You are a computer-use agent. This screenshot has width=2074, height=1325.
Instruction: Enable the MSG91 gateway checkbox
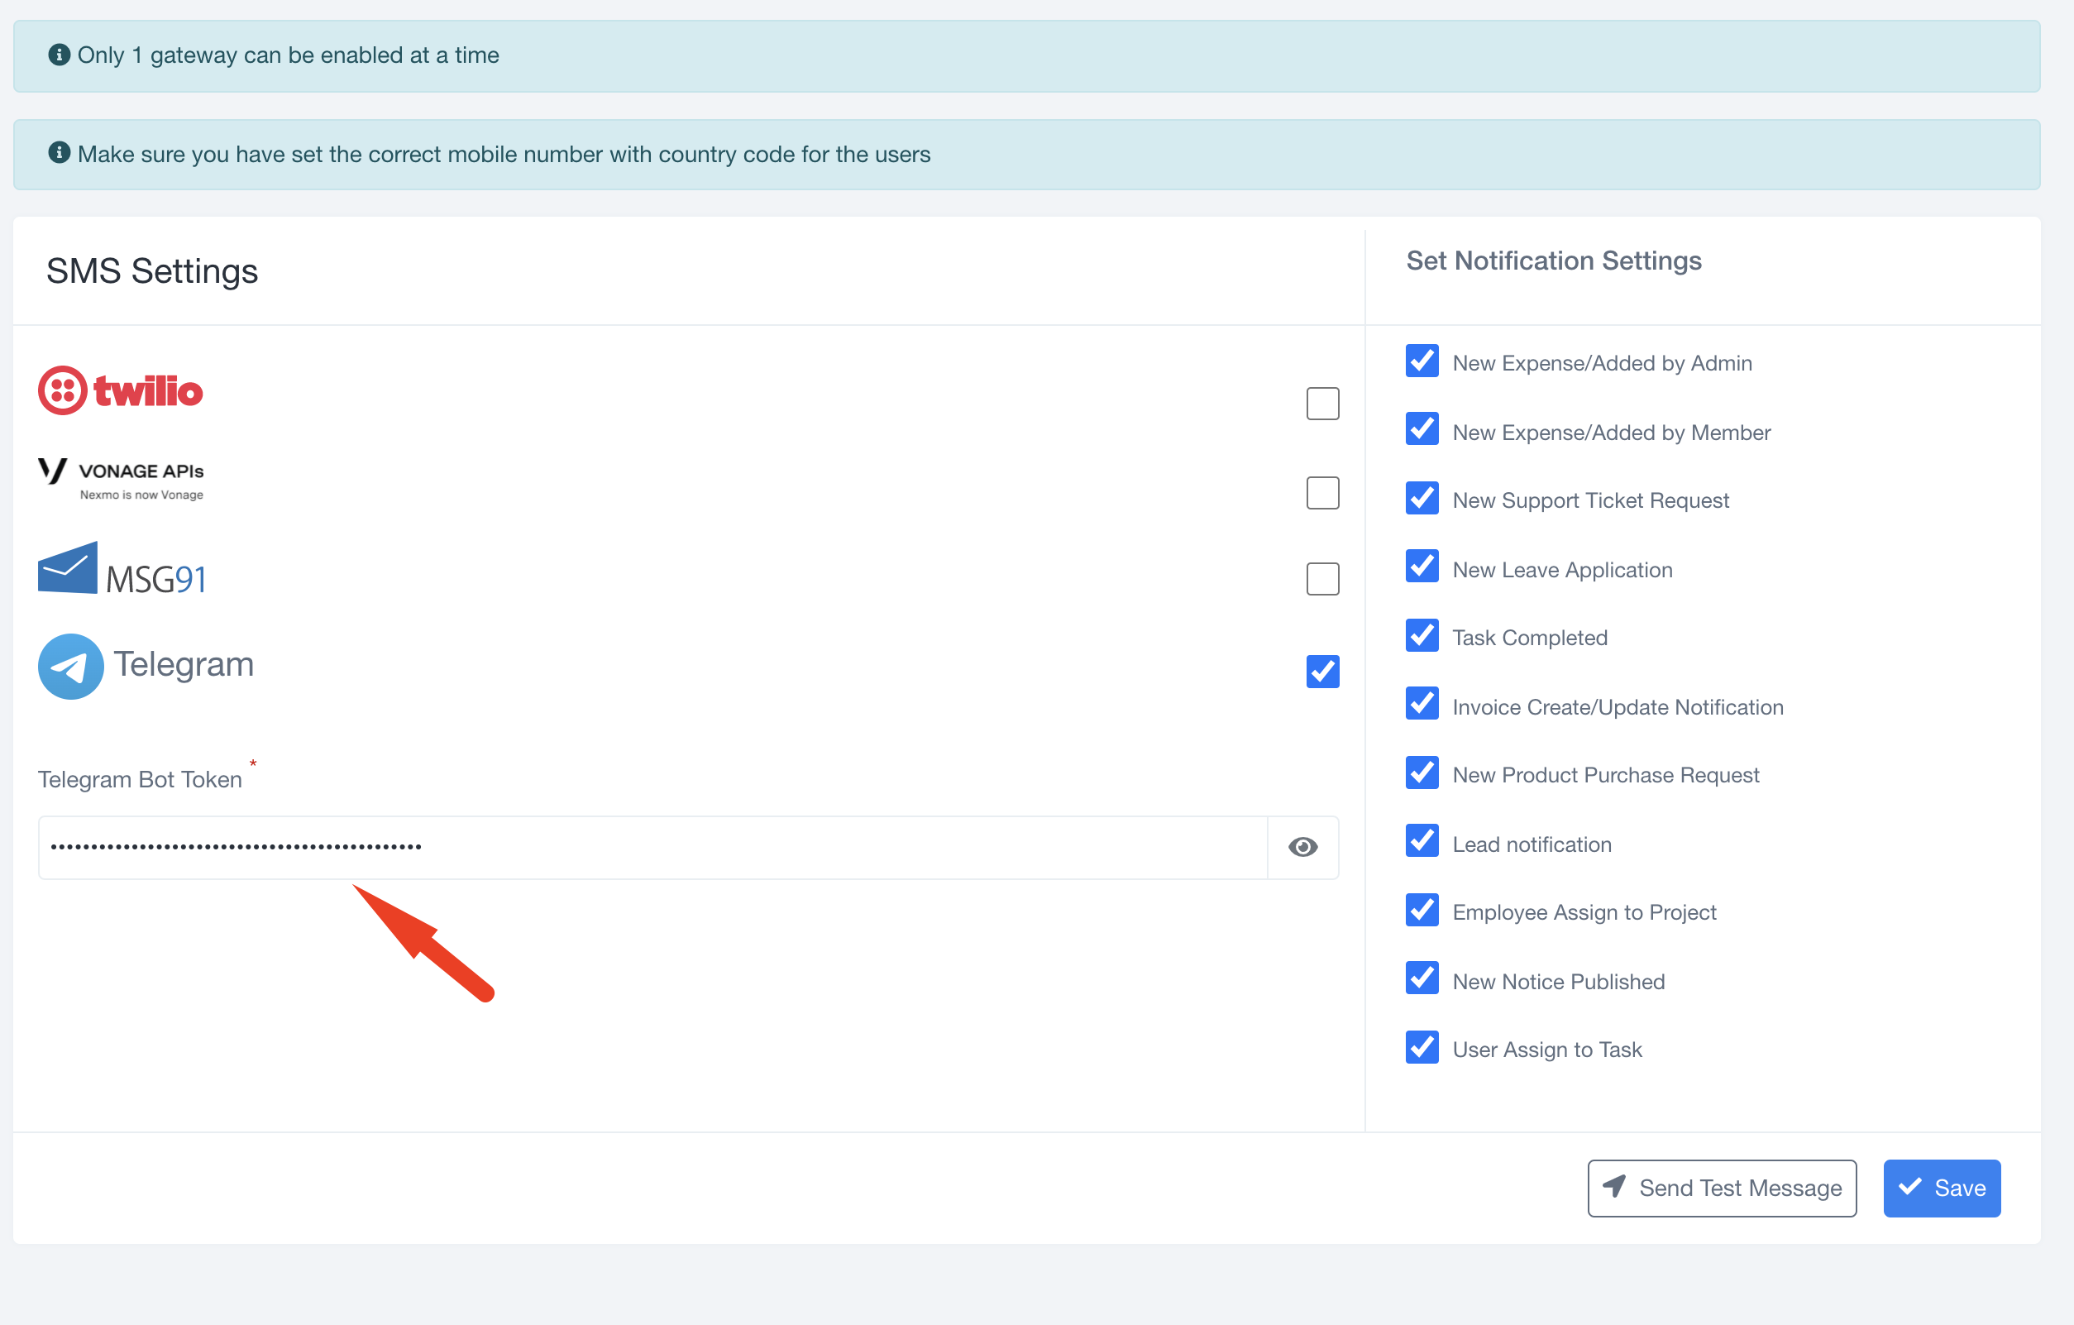tap(1322, 579)
